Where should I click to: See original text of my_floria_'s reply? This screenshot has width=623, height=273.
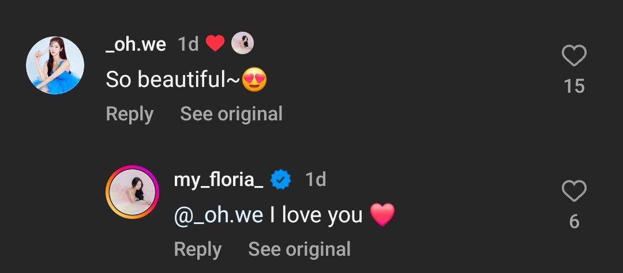(x=299, y=249)
